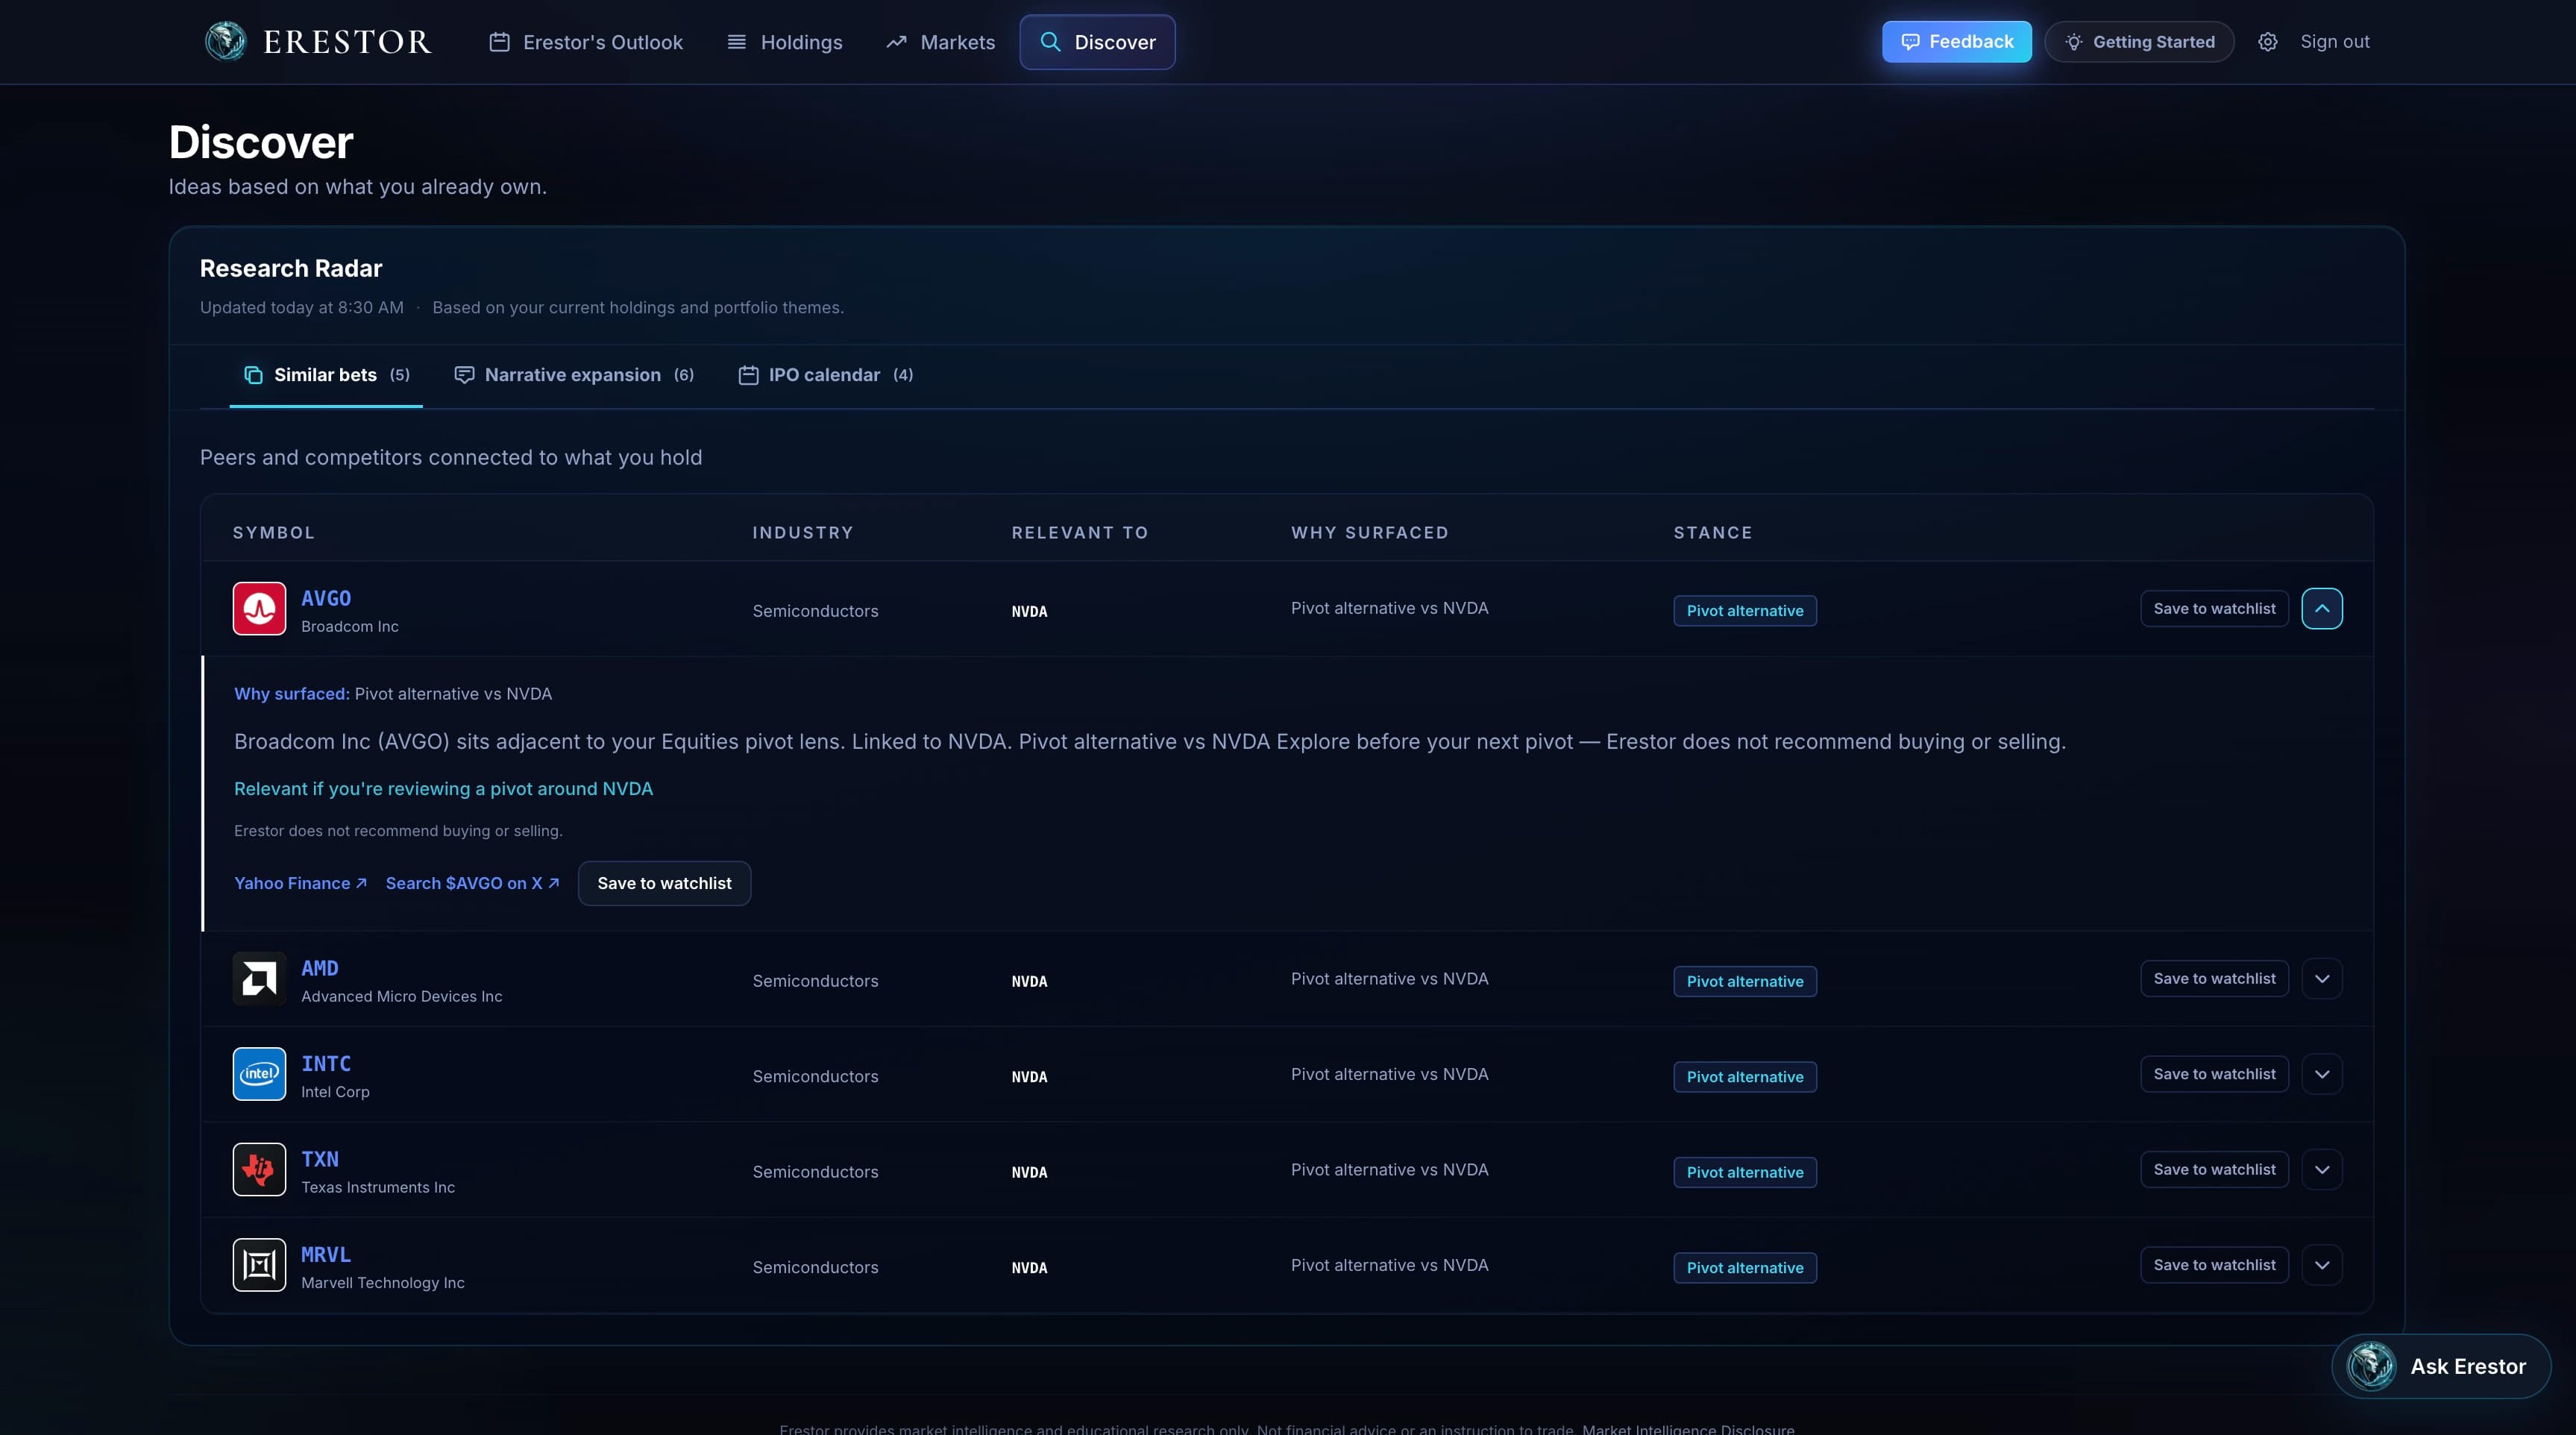Collapse the expanded AVGO row
This screenshot has width=2576, height=1435.
click(x=2322, y=608)
